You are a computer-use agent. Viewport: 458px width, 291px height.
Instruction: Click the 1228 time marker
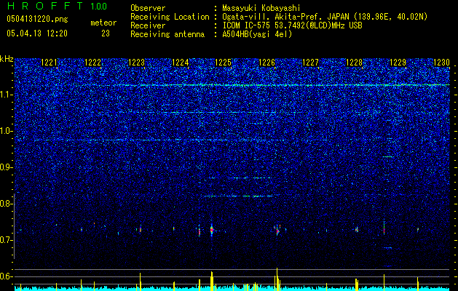(x=354, y=62)
